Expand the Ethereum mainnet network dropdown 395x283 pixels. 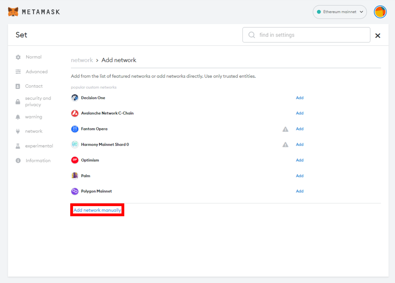339,12
